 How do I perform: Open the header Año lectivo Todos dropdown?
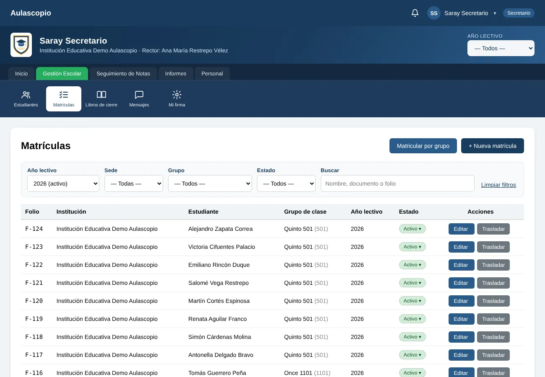click(501, 48)
